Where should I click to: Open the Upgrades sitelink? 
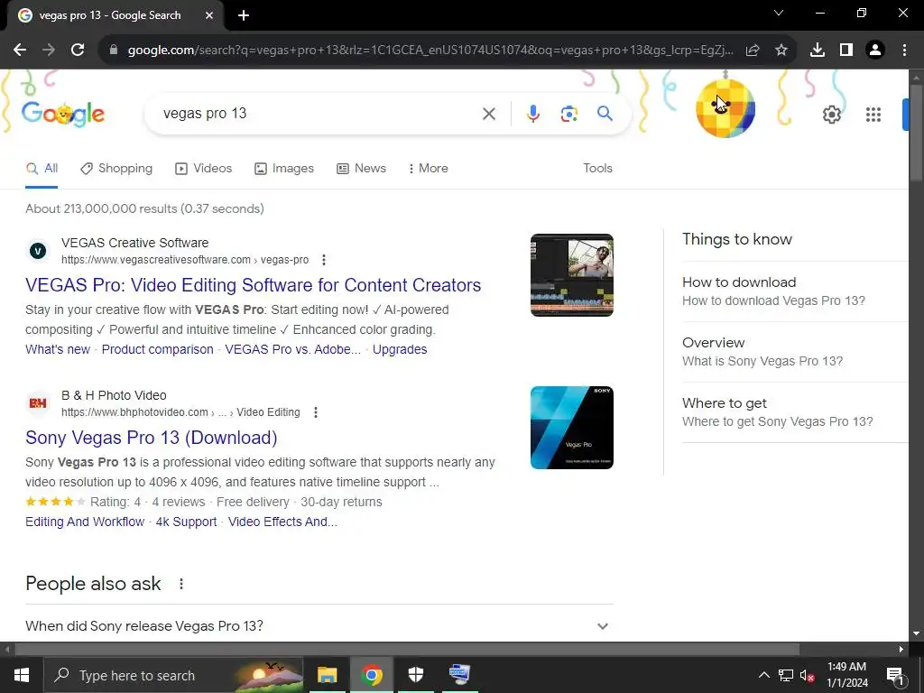400,349
